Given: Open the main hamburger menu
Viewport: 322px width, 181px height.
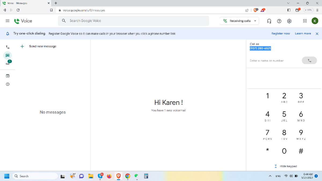Looking at the screenshot, I should click(8, 21).
